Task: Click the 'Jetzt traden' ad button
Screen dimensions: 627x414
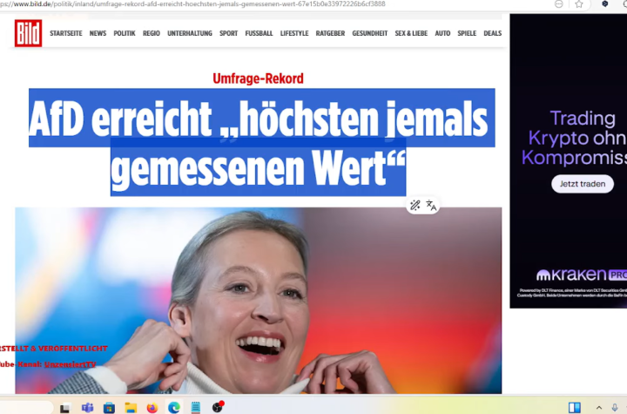Action: pos(583,184)
